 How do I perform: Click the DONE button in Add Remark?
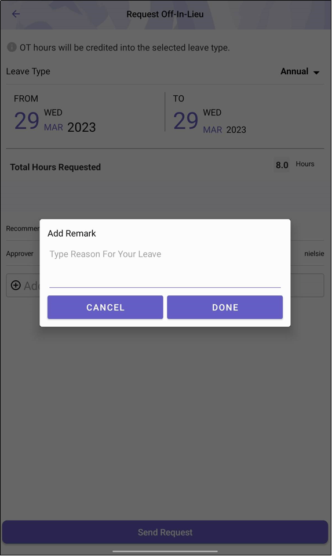pyautogui.click(x=225, y=307)
